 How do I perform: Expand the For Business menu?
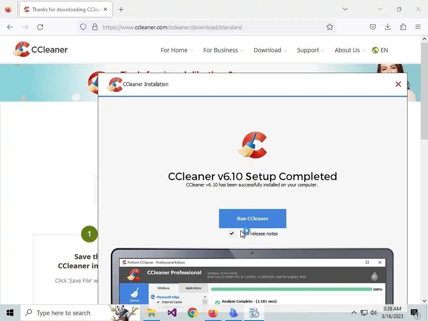[x=223, y=50]
